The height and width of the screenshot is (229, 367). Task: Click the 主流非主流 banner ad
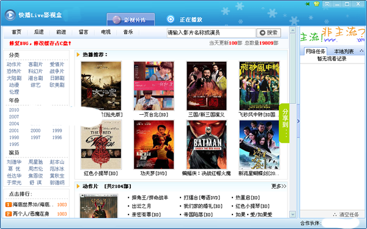pyautogui.click(x=332, y=35)
